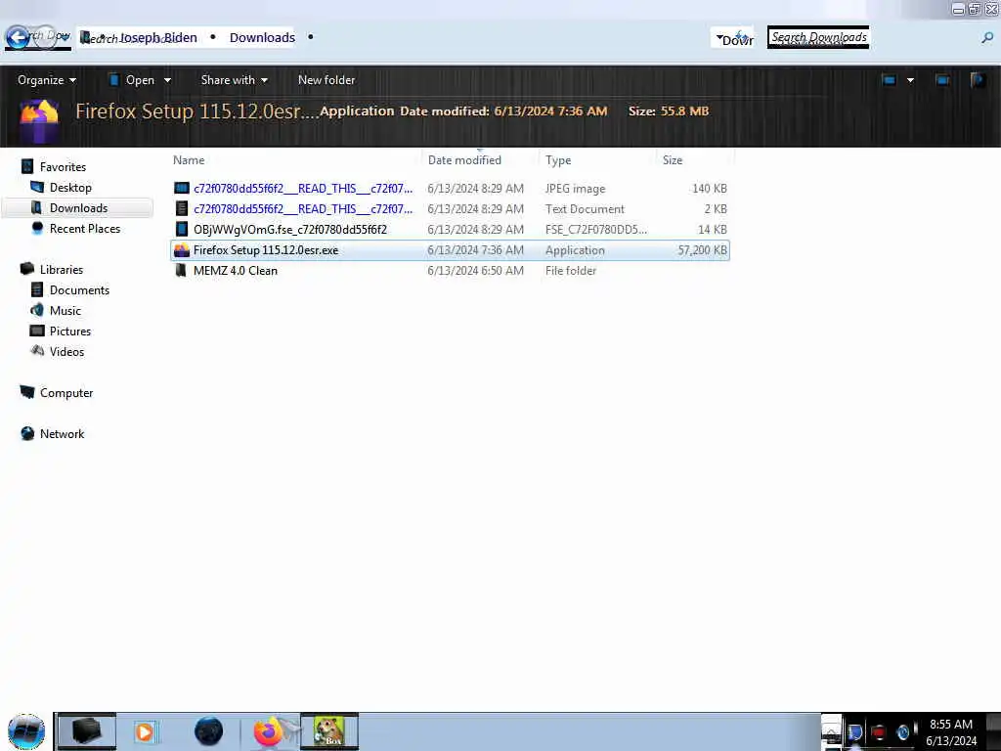Click the blue shield tray icon

pos(855,731)
